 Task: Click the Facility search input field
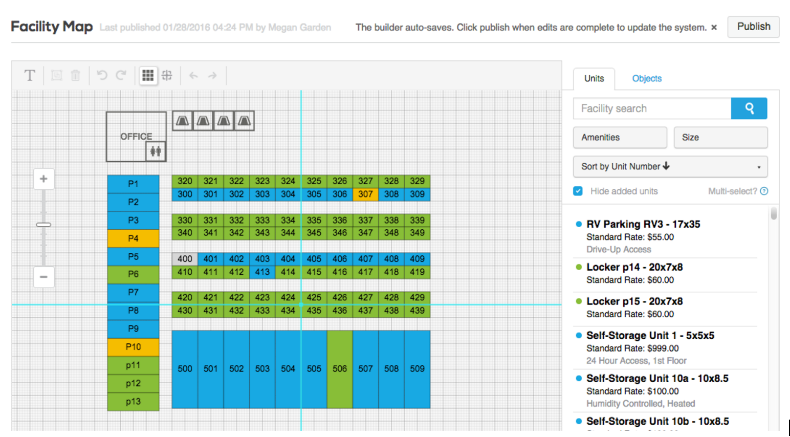652,108
